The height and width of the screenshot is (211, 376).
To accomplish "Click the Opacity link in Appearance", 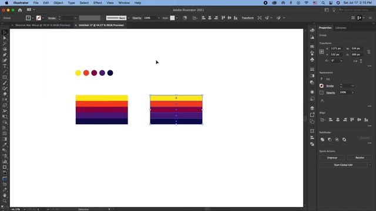I will [x=330, y=93].
